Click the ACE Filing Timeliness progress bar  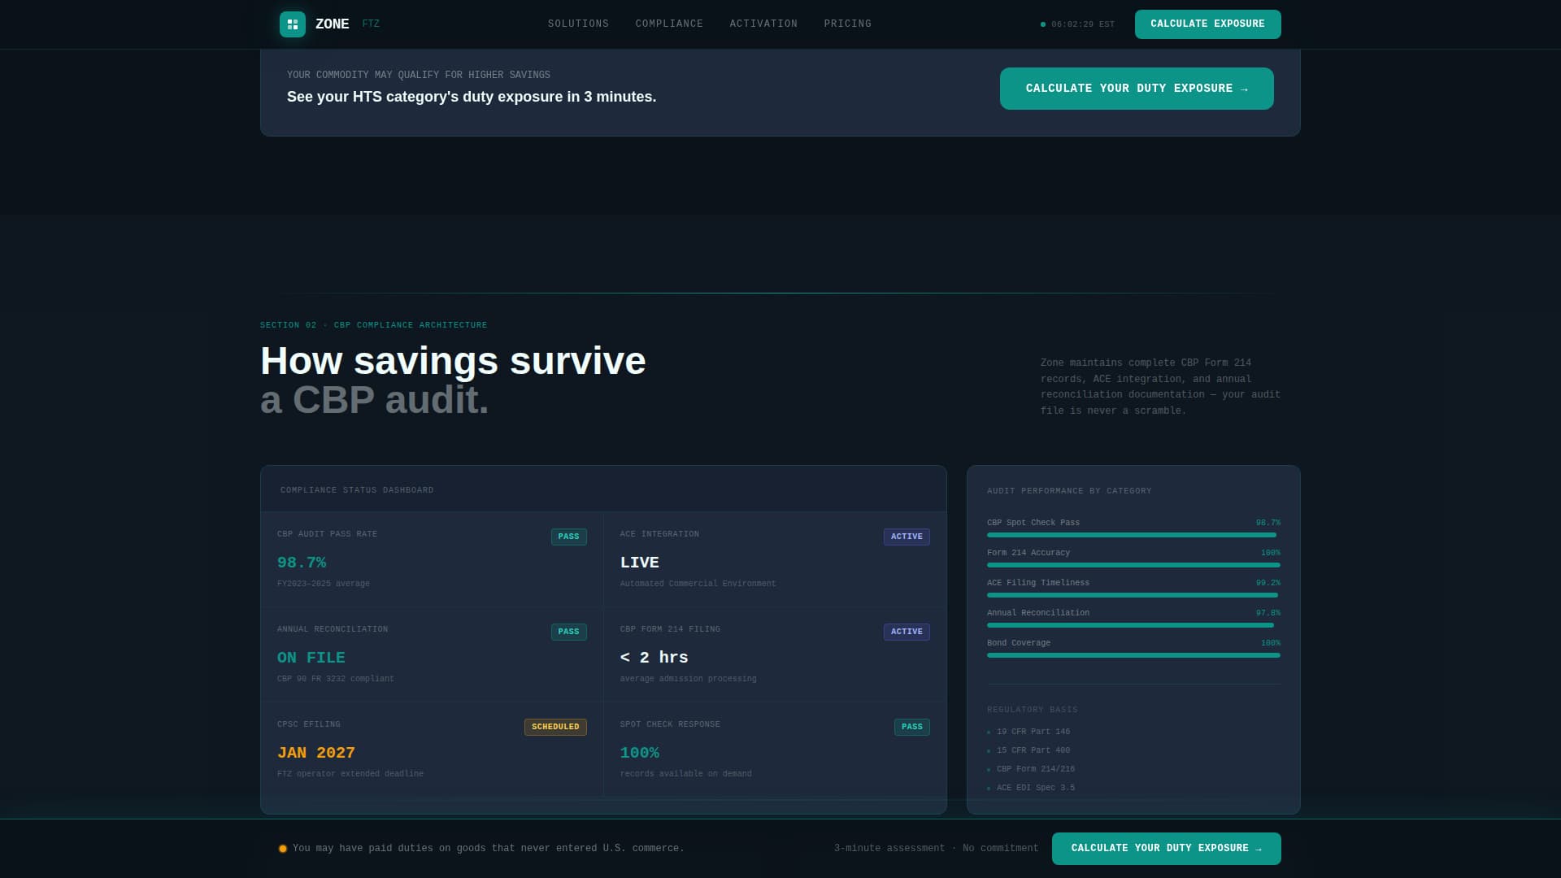click(x=1133, y=595)
